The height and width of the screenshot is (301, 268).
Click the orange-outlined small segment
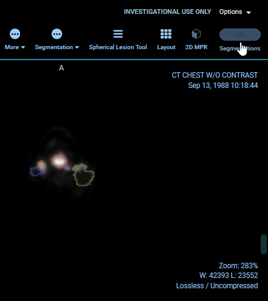click(42, 165)
